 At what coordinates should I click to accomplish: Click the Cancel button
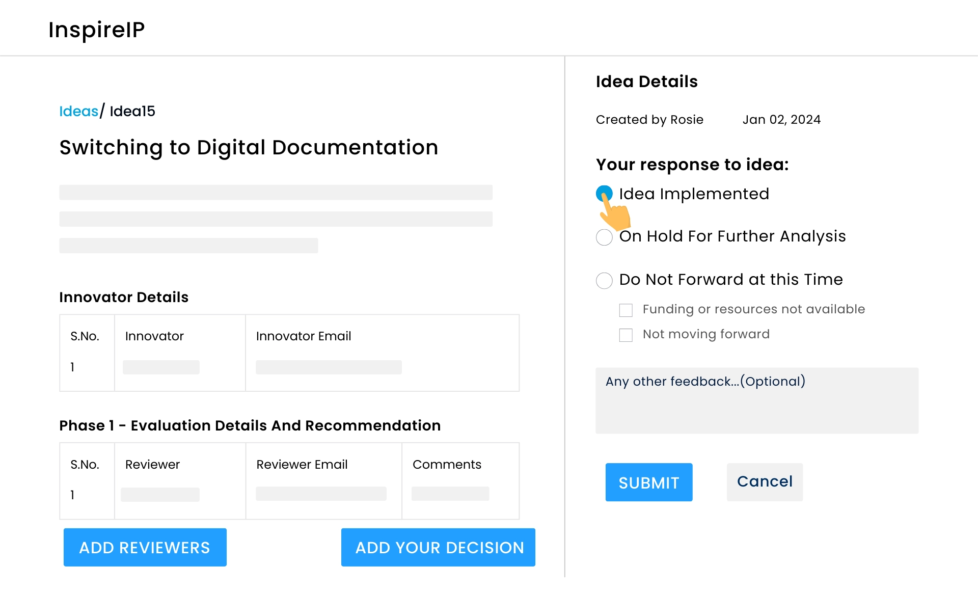[x=764, y=481]
